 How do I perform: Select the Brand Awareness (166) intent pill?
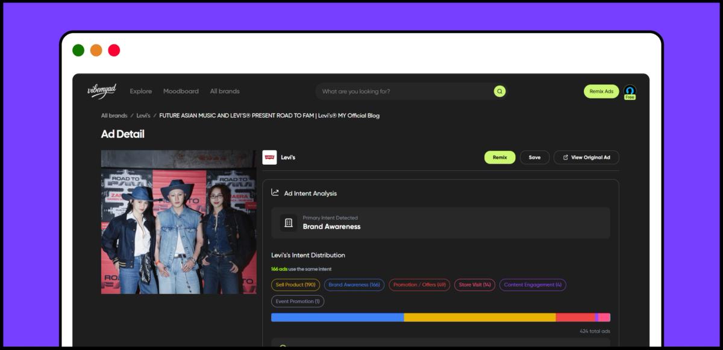(x=354, y=284)
